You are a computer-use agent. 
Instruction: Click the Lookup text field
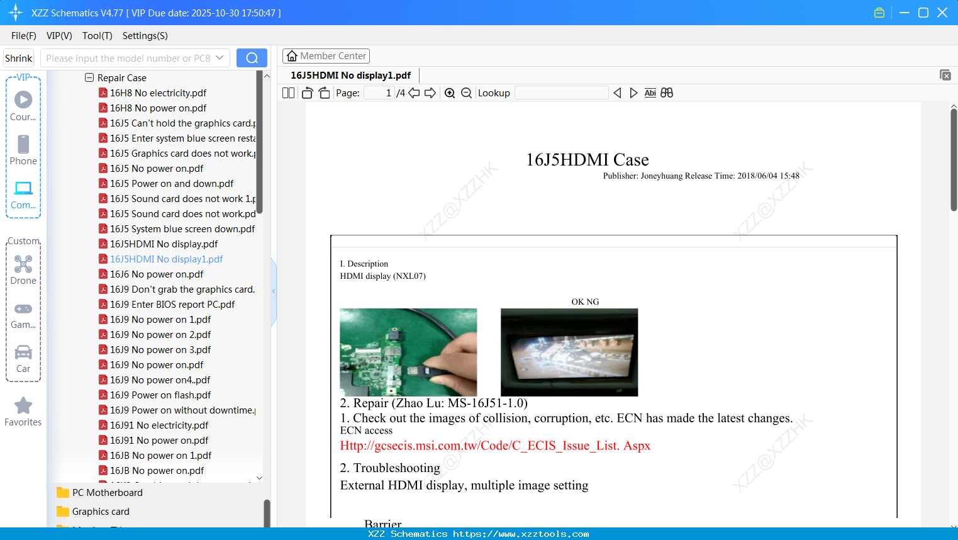click(x=562, y=93)
